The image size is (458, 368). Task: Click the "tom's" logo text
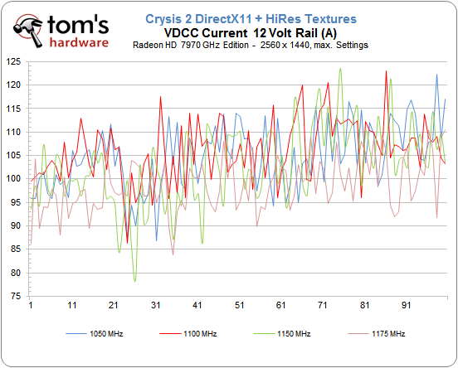(78, 25)
